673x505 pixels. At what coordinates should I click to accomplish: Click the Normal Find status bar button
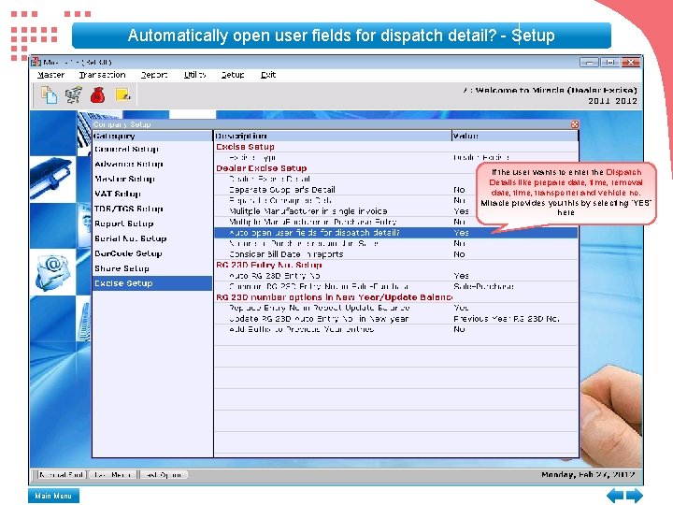60,475
